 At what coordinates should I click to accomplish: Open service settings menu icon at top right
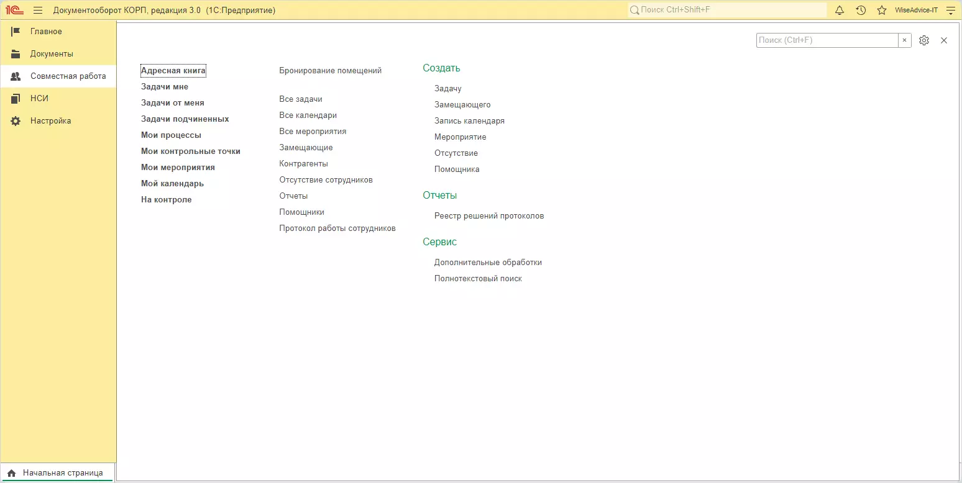950,10
